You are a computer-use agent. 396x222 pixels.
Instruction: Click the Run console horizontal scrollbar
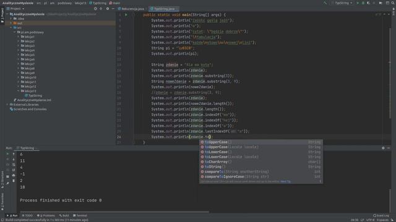[x=114, y=212]
